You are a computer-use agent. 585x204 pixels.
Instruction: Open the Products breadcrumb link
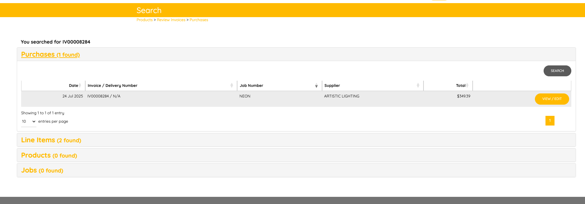click(144, 20)
